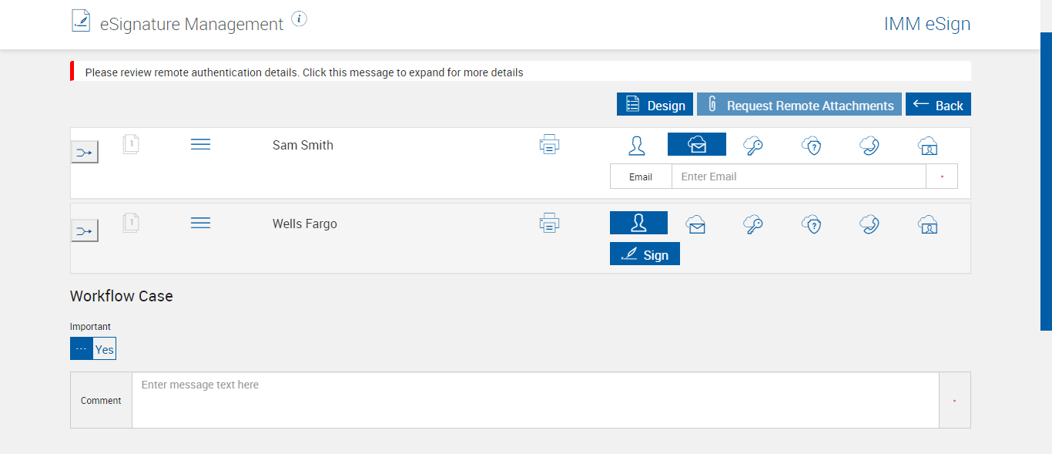Image resolution: width=1052 pixels, height=454 pixels.
Task: Select cloud key authentication for Sam Smith
Action: [753, 145]
